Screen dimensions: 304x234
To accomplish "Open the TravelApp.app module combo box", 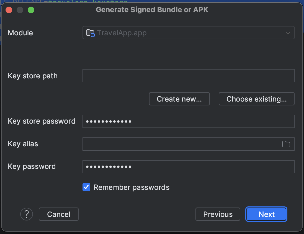I will (189, 33).
